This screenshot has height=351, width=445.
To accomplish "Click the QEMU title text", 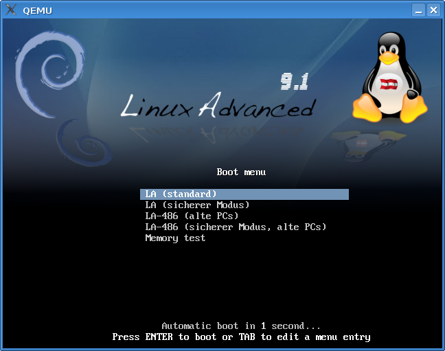I will pyautogui.click(x=37, y=10).
